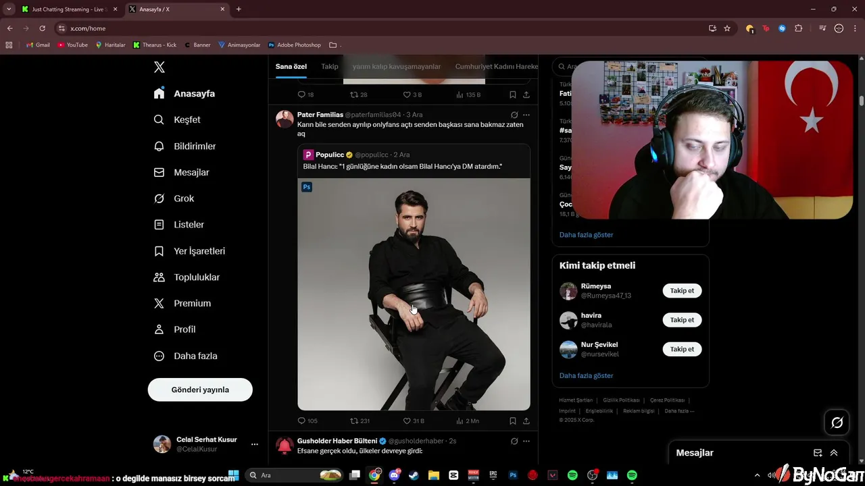Bookmark the Pater Familias post
The image size is (865, 486).
click(x=513, y=421)
